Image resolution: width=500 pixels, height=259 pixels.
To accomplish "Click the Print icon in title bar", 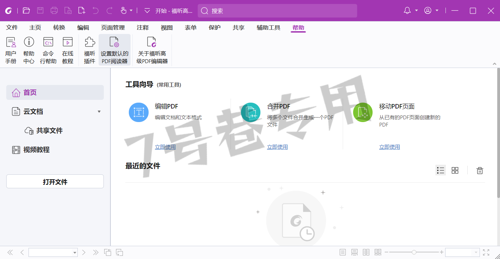I will click(54, 10).
